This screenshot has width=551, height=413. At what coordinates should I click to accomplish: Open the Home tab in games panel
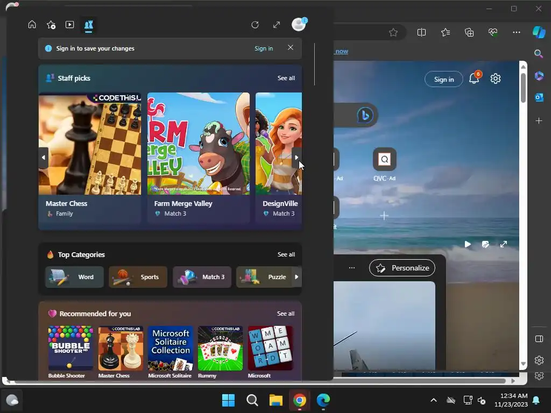click(x=32, y=25)
